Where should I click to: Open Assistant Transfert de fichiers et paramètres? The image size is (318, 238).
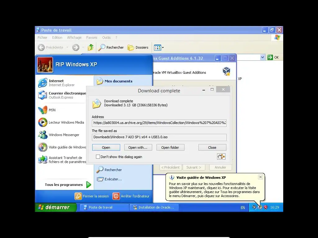click(61, 160)
